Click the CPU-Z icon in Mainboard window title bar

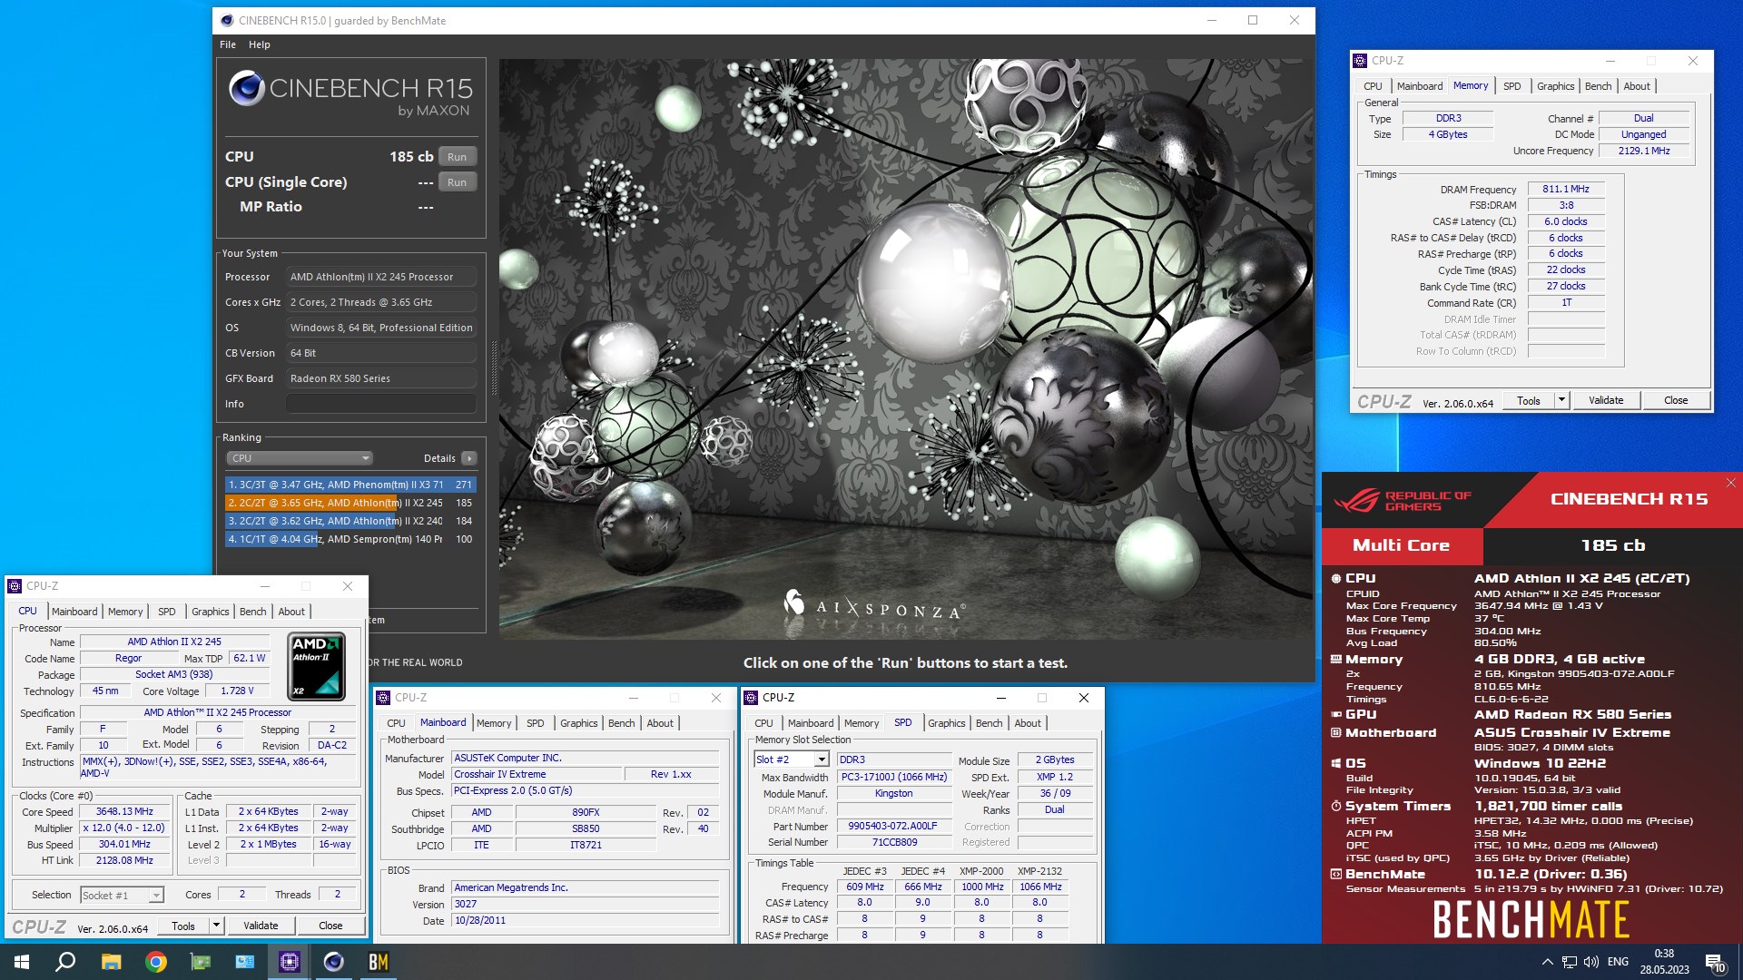coord(383,698)
